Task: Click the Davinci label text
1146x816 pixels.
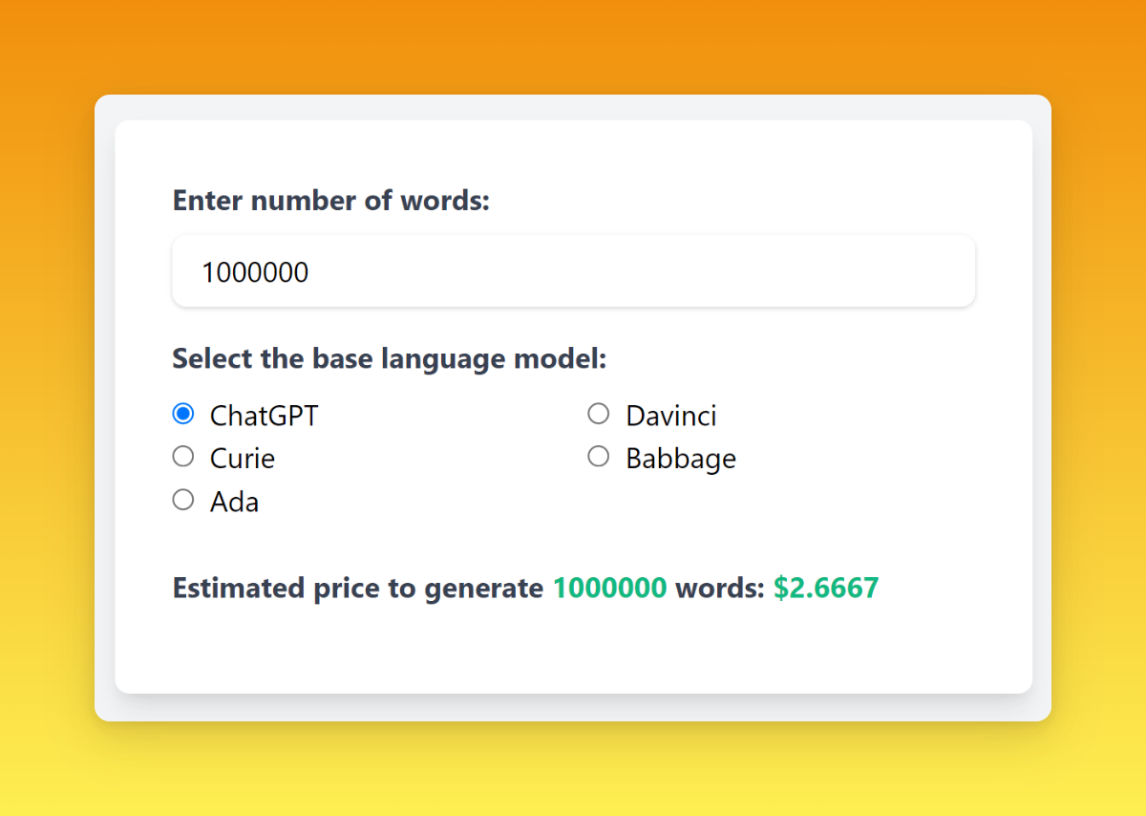Action: [670, 415]
